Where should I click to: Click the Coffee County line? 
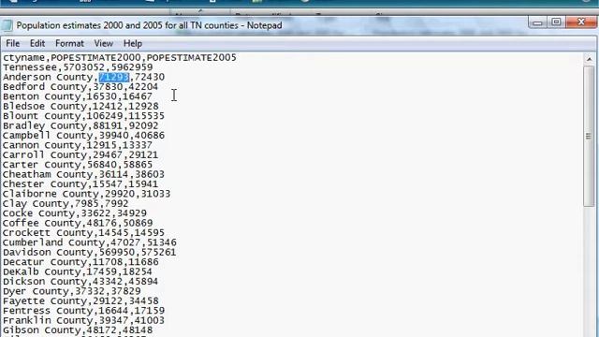[78, 223]
